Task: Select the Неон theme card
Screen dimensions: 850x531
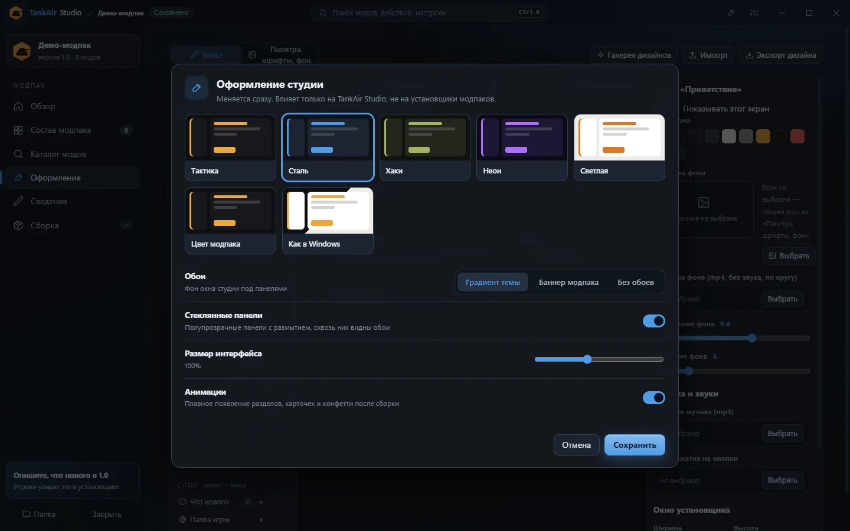Action: tap(522, 147)
